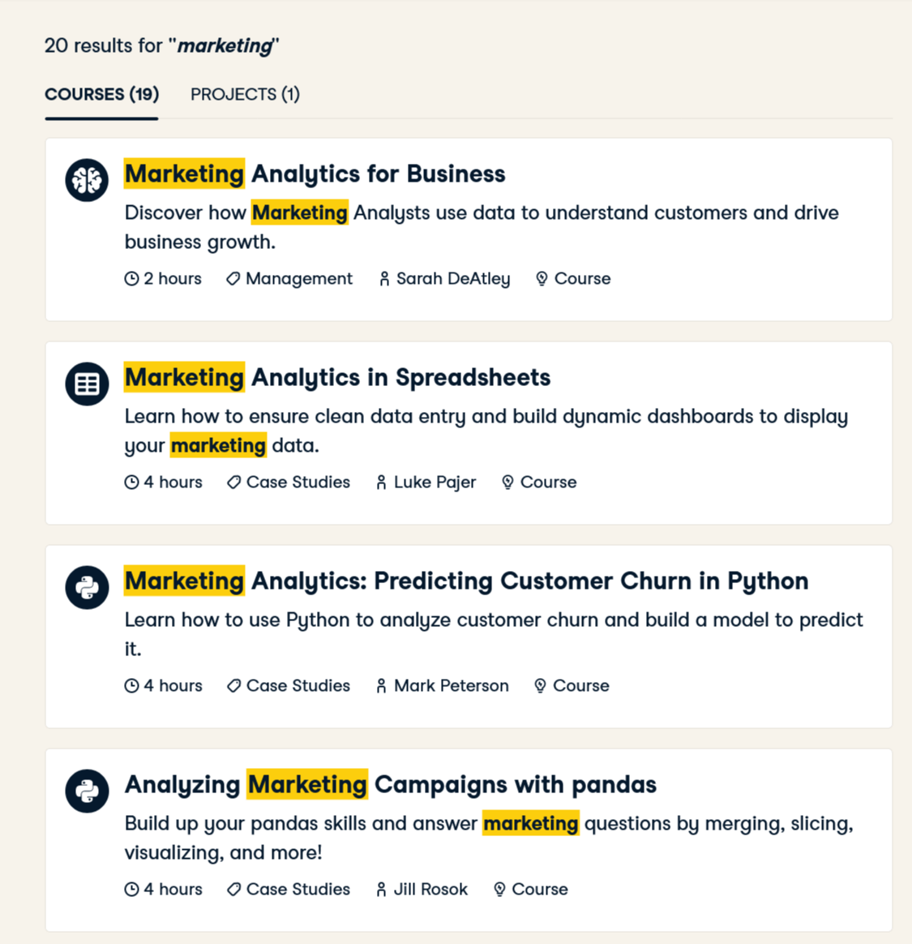Open Analyzing Marketing Campaigns with pandas
Viewport: 912px width, 944px height.
click(389, 784)
